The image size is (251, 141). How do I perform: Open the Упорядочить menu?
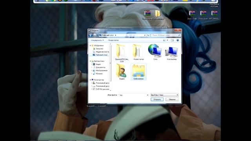pos(97,40)
